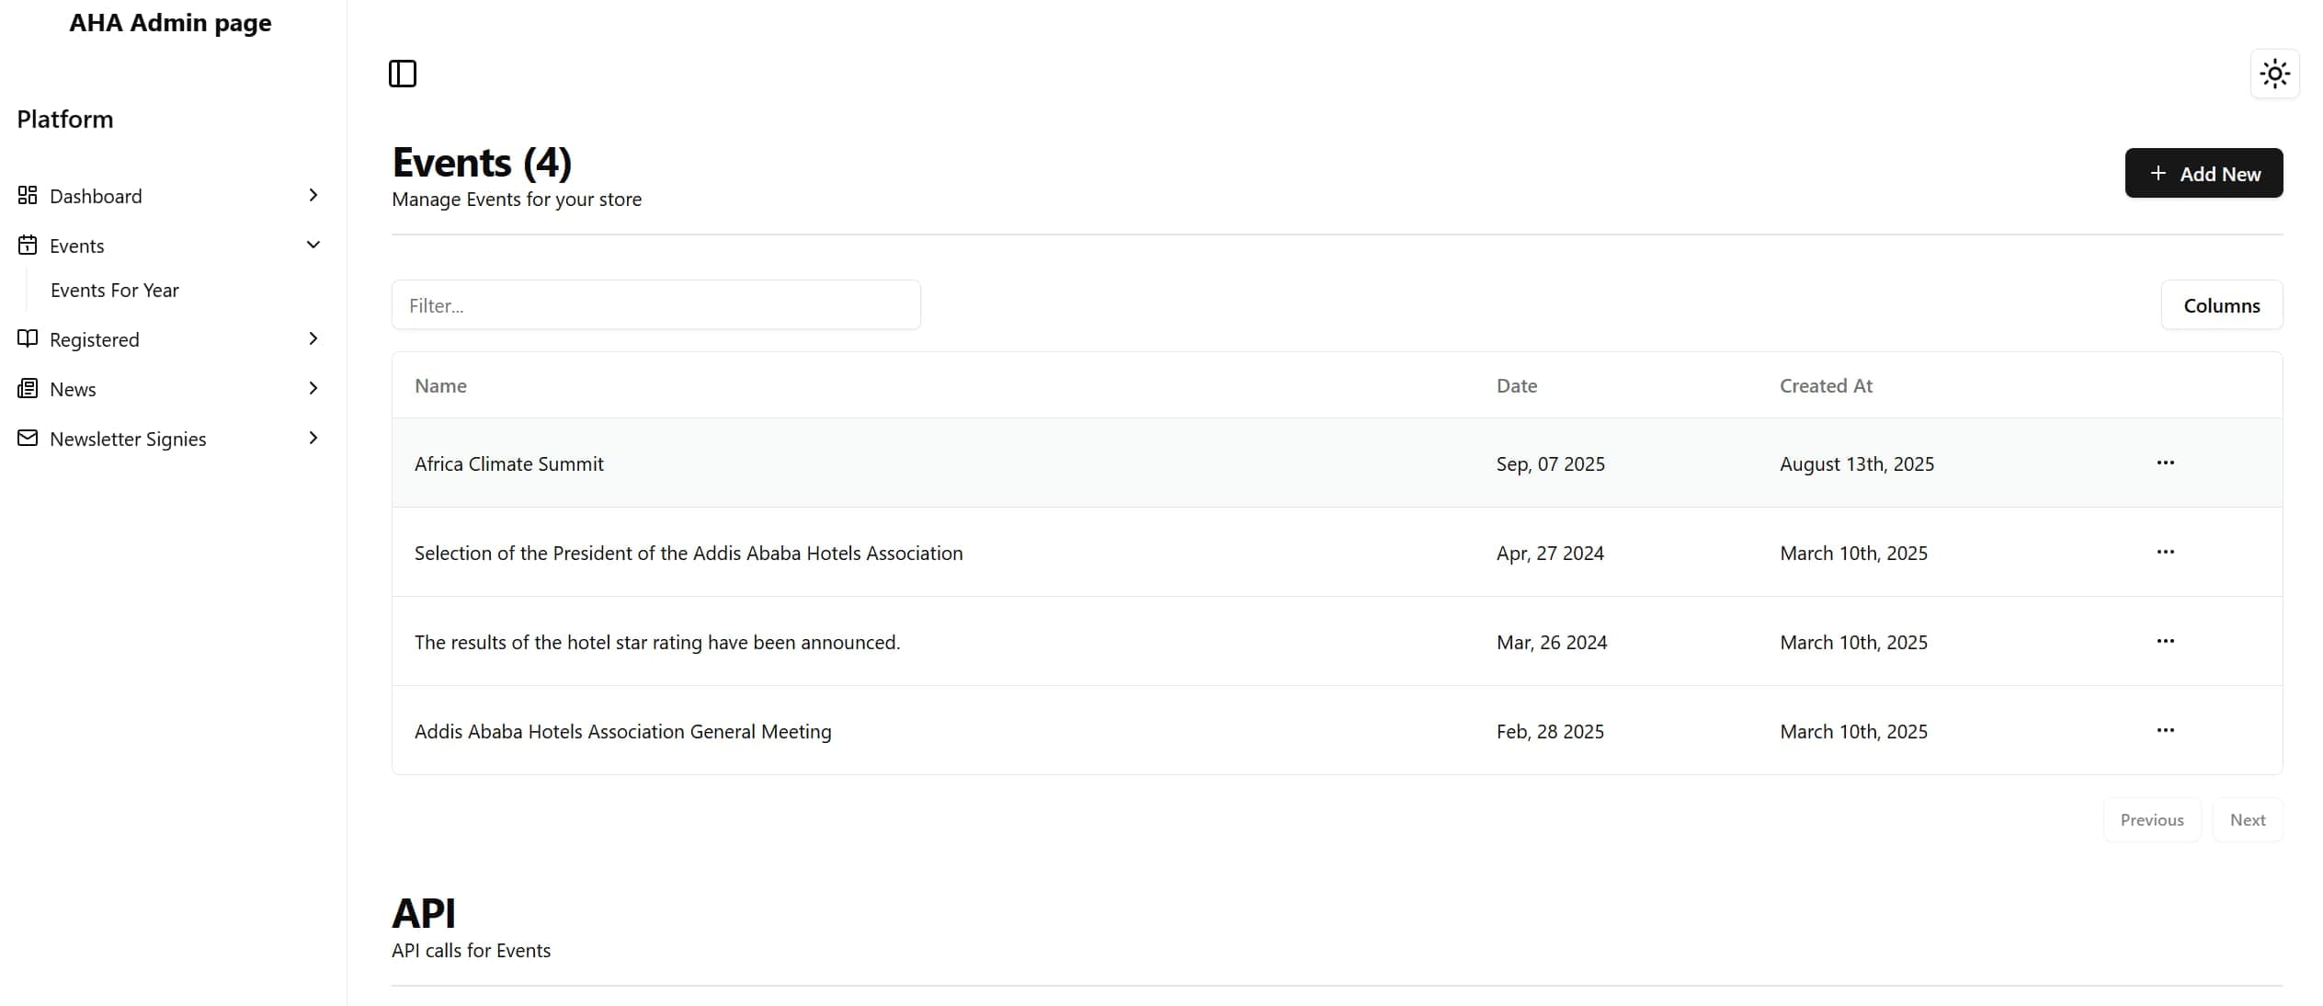Click the Next pagination button
This screenshot has width=2323, height=1006.
point(2247,819)
